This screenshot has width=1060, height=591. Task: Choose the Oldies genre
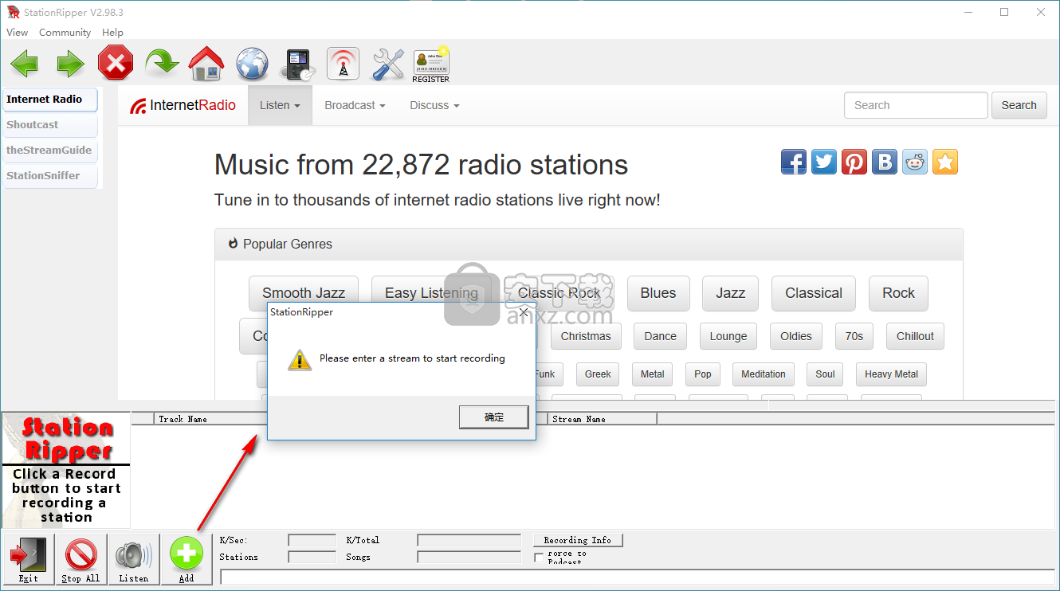coord(796,336)
